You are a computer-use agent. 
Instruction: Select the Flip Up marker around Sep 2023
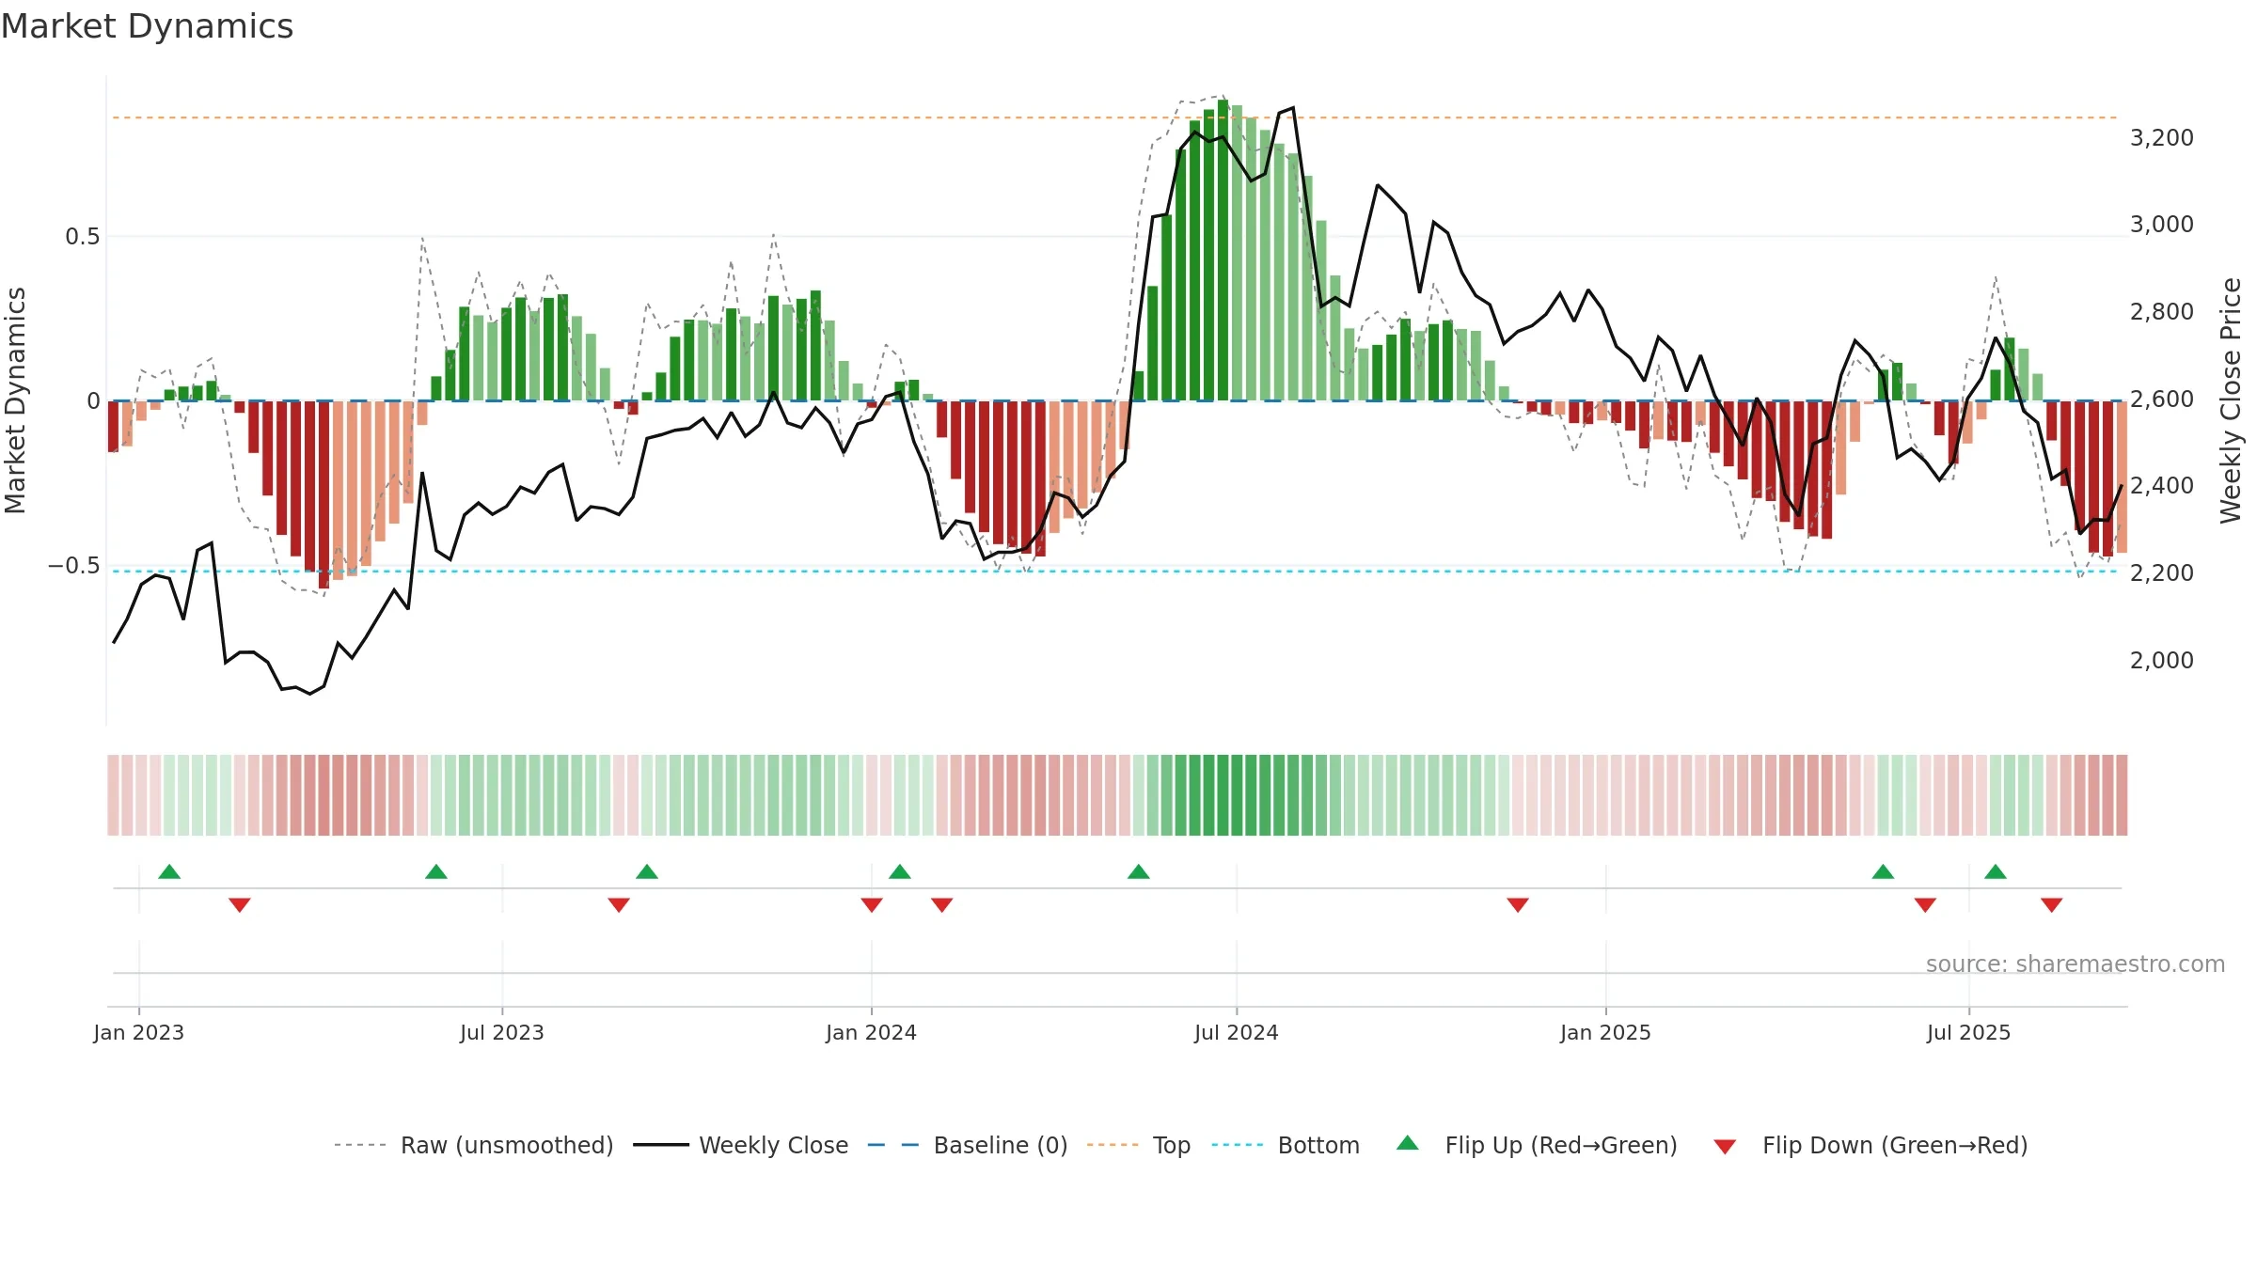coord(647,871)
